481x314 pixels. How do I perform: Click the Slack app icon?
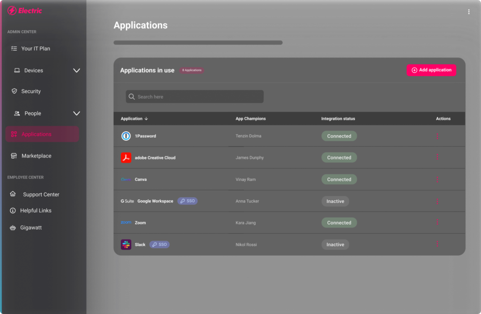click(126, 244)
